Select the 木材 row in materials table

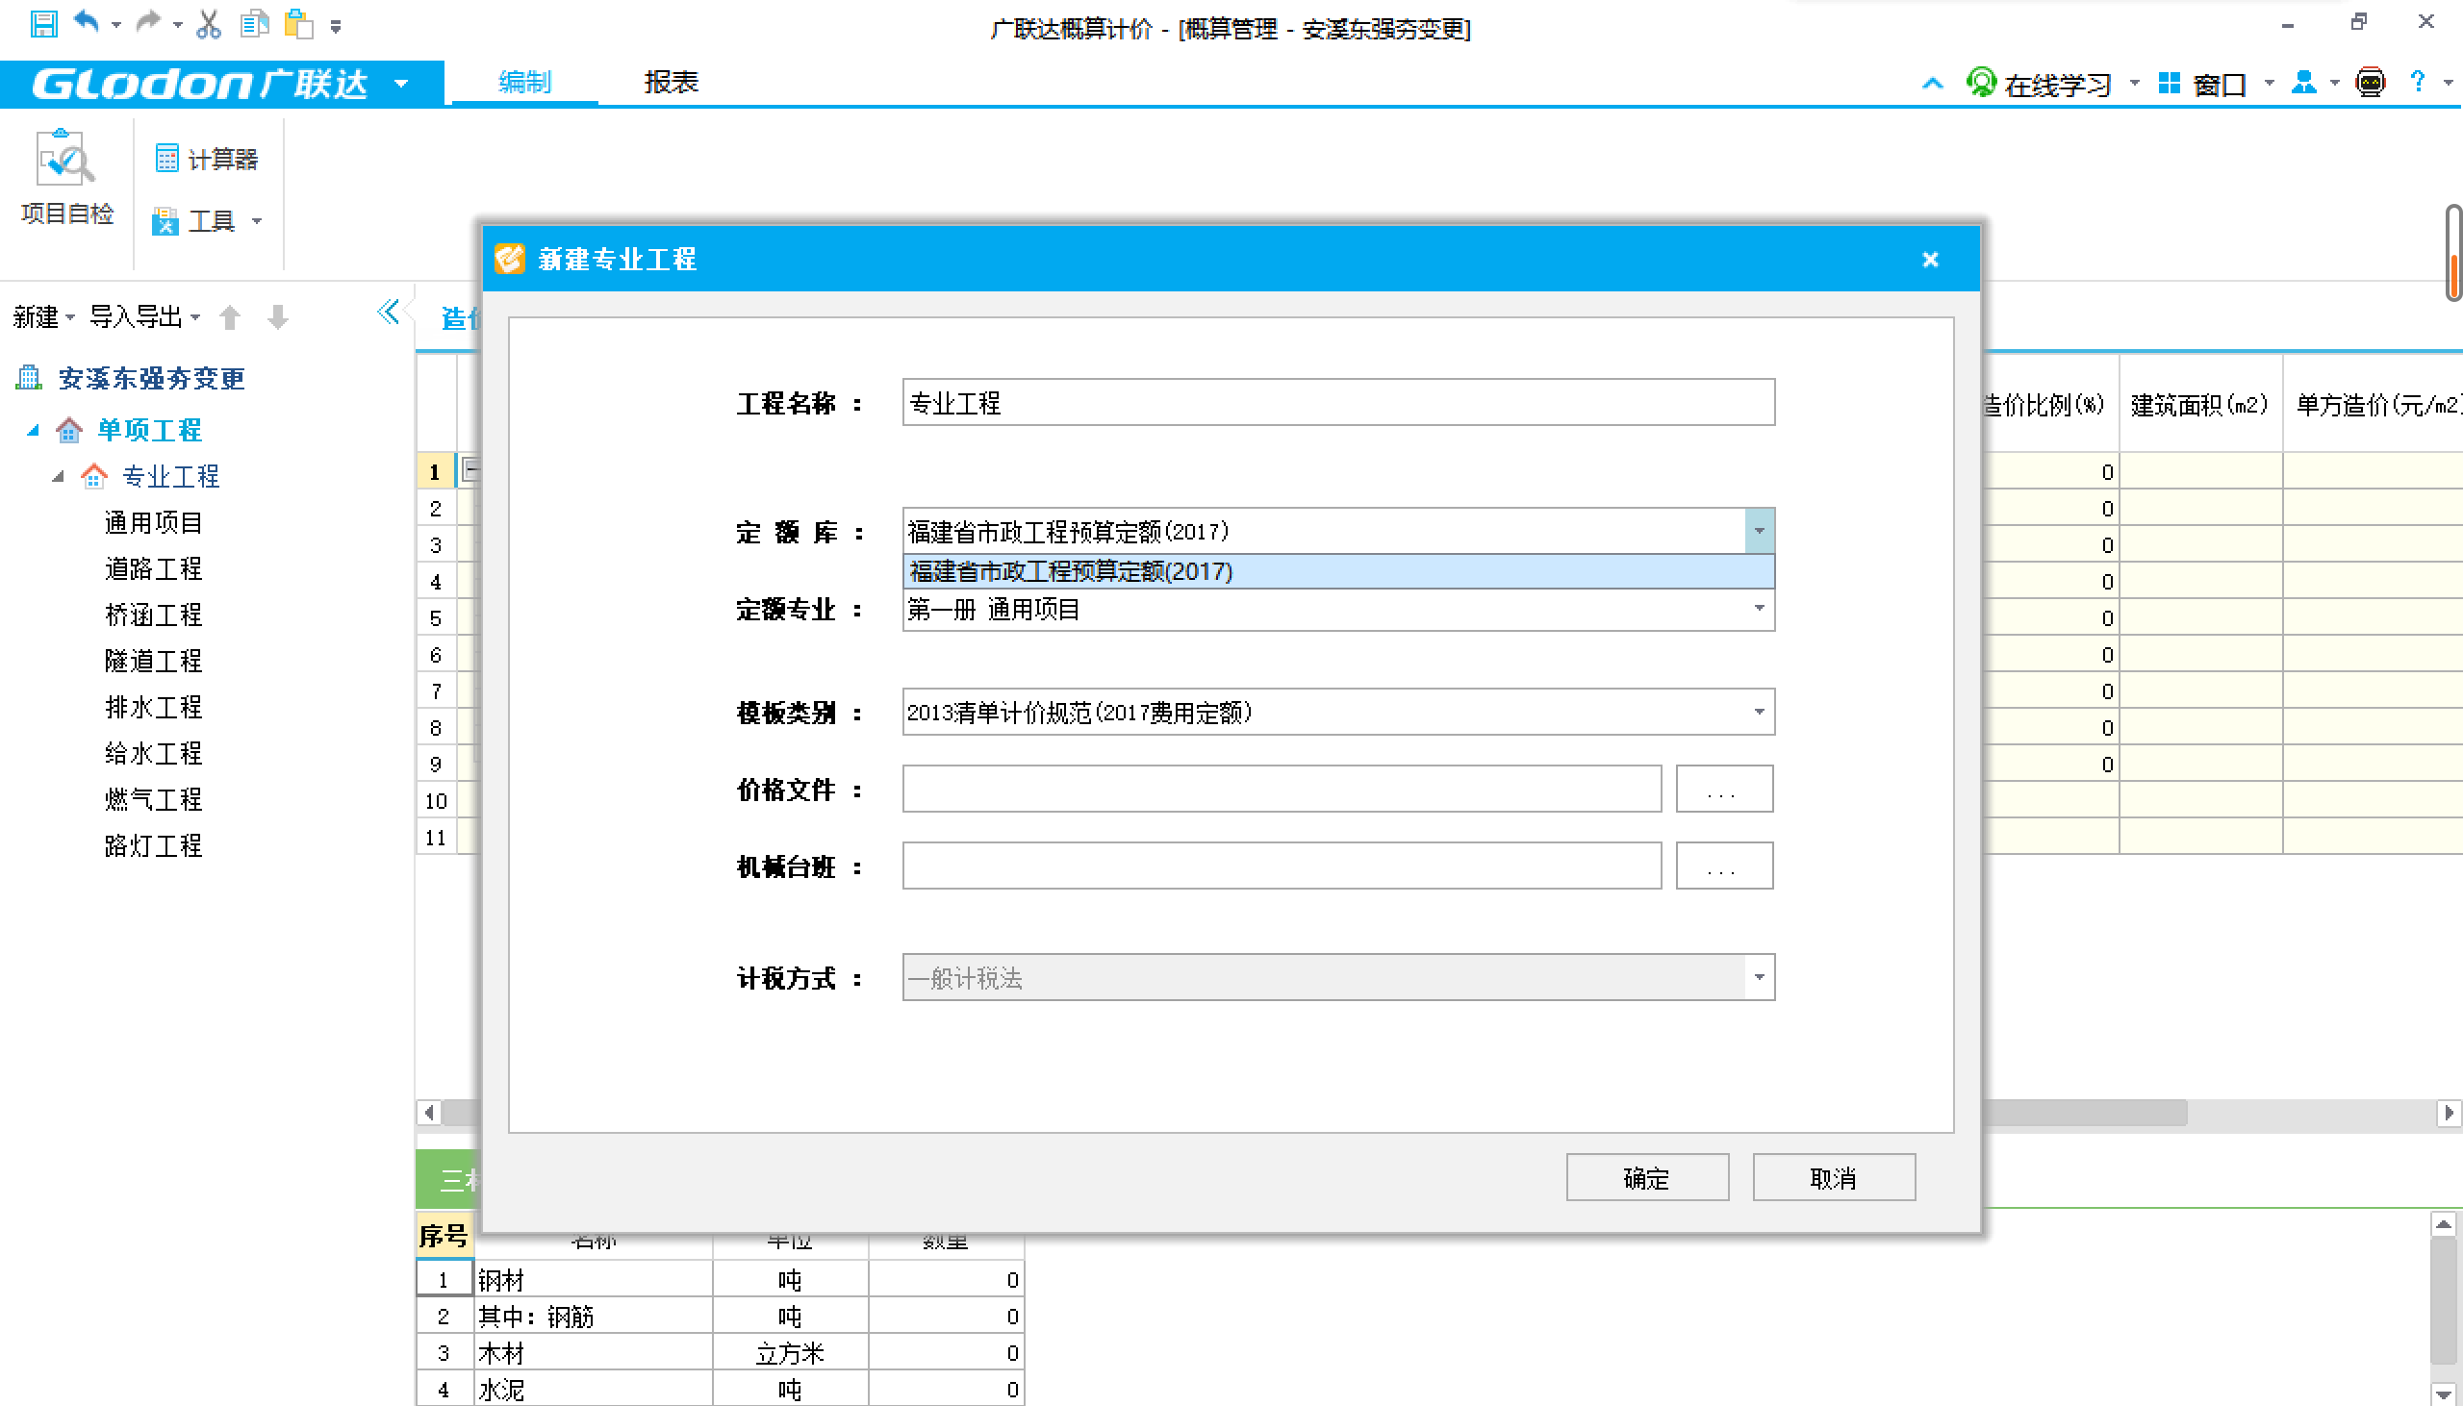[x=721, y=1353]
